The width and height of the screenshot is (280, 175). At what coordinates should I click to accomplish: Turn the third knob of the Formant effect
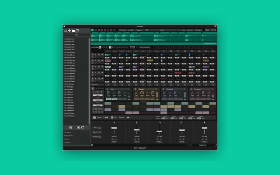[x=203, y=93]
